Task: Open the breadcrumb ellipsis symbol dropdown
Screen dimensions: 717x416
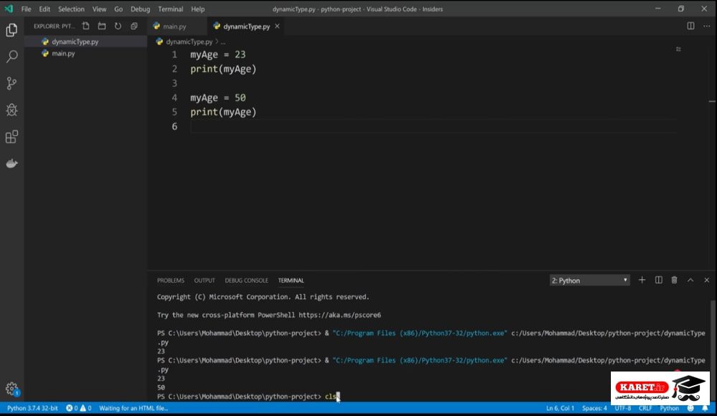Action: pyautogui.click(x=223, y=42)
